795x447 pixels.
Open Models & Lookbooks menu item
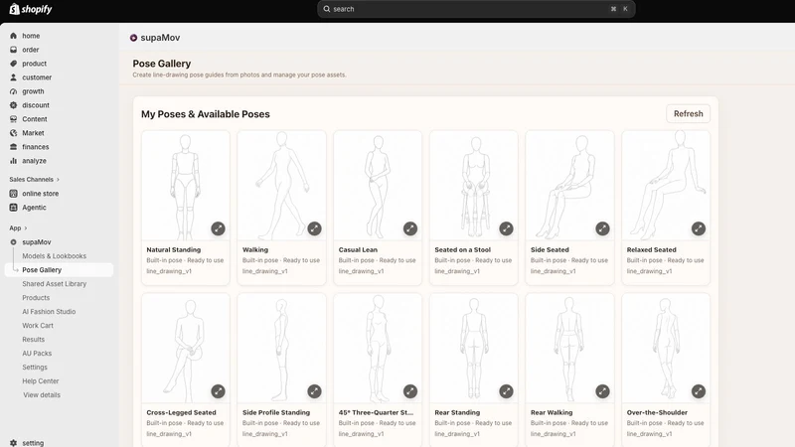coord(55,256)
